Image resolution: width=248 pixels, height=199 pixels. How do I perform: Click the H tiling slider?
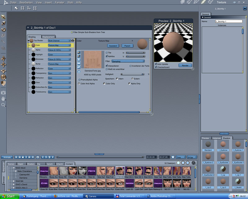[135, 53]
